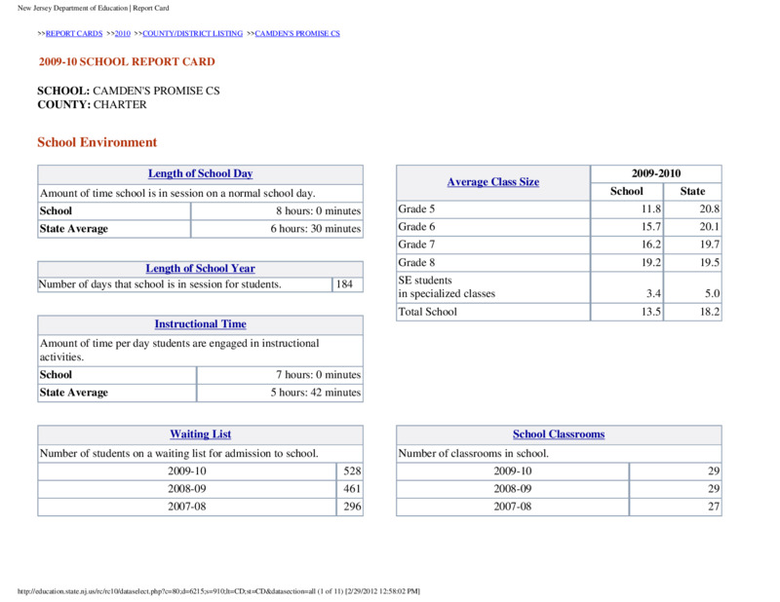Open the REPORT CARDS breadcrumb link
The width and height of the screenshot is (780, 602).
click(74, 33)
